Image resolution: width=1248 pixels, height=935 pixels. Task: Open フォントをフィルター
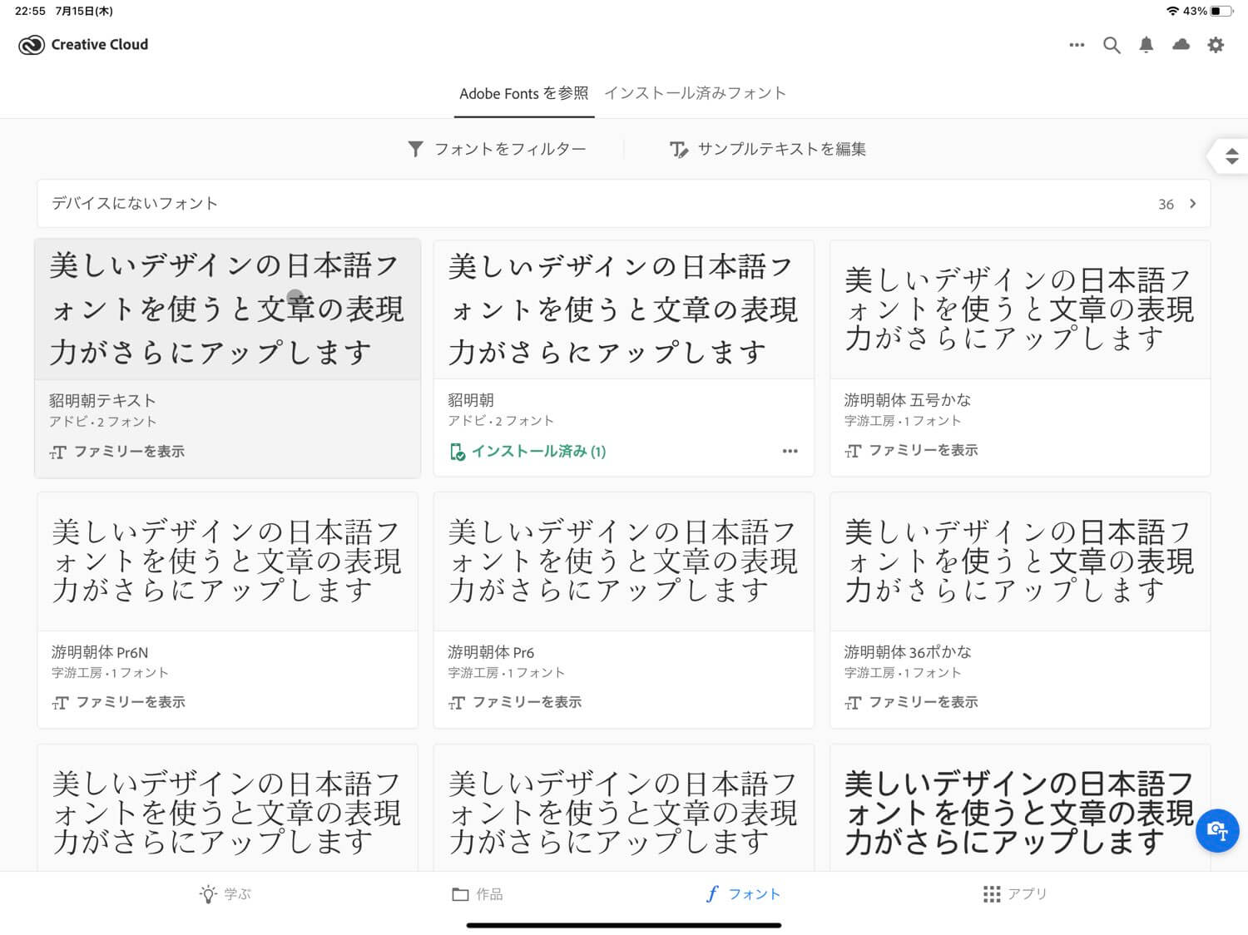[x=497, y=149]
